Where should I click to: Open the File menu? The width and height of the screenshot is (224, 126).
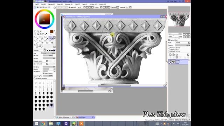[x=37, y=4]
